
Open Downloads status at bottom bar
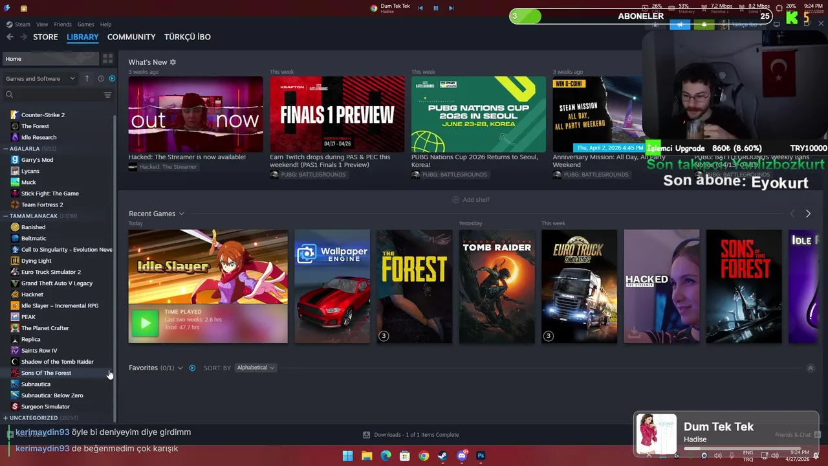pyautogui.click(x=411, y=435)
